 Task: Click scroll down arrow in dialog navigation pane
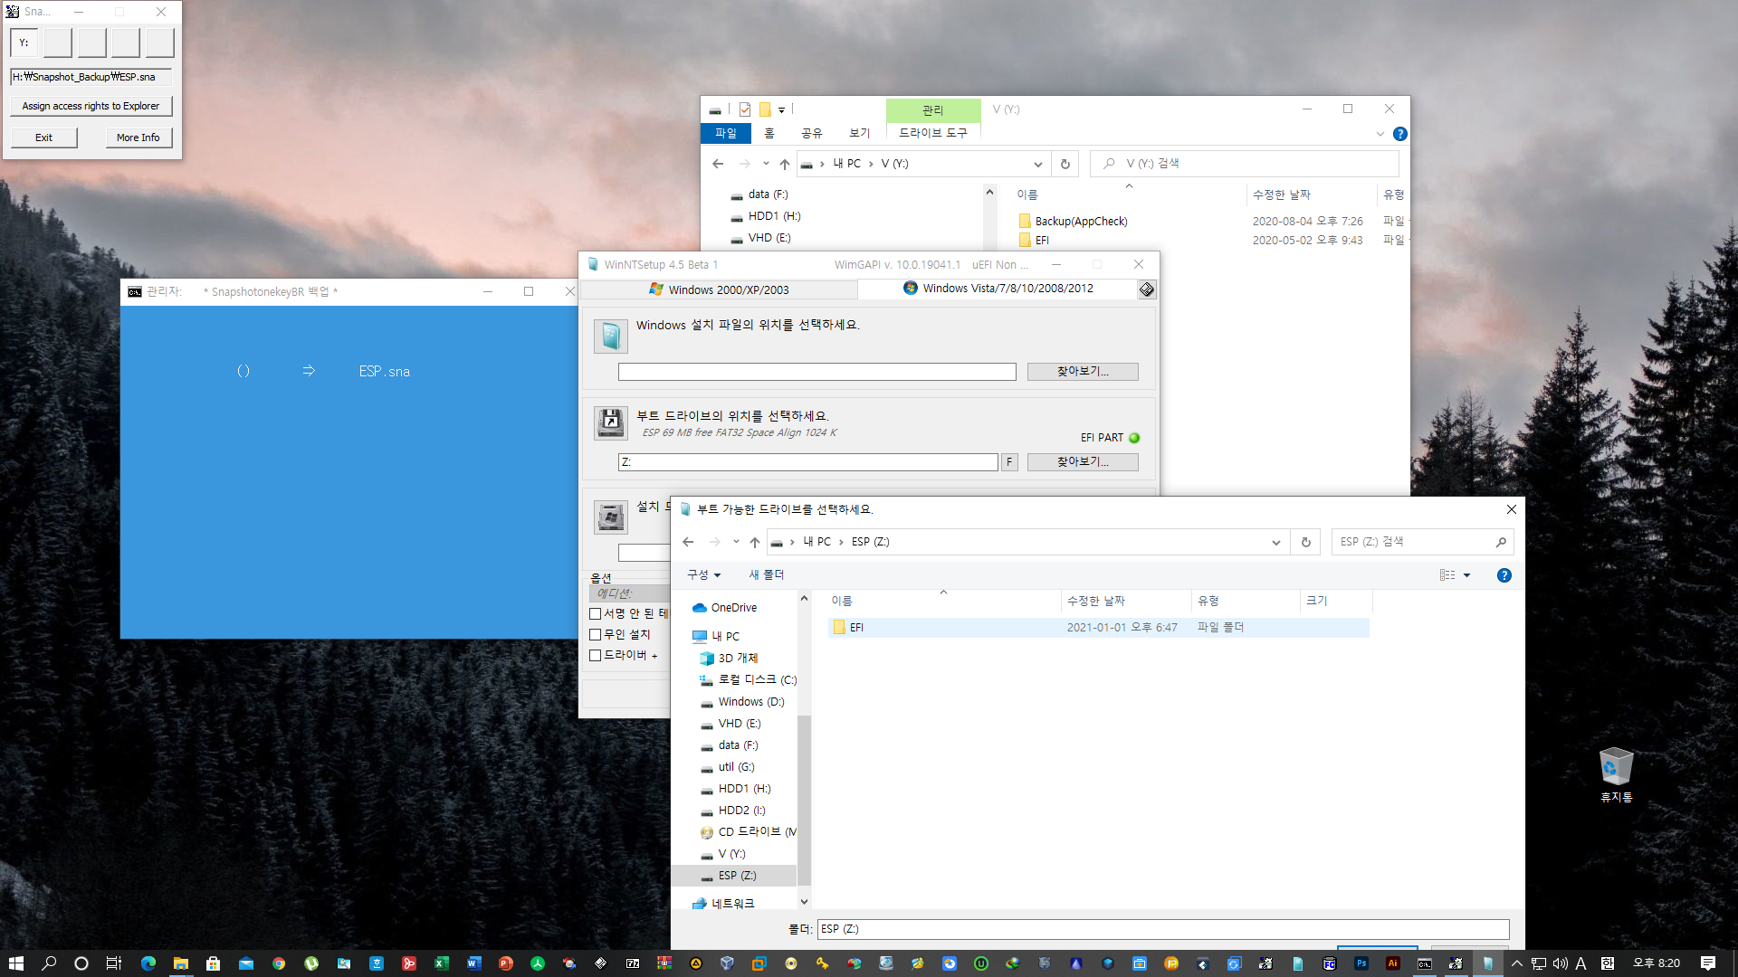804,901
